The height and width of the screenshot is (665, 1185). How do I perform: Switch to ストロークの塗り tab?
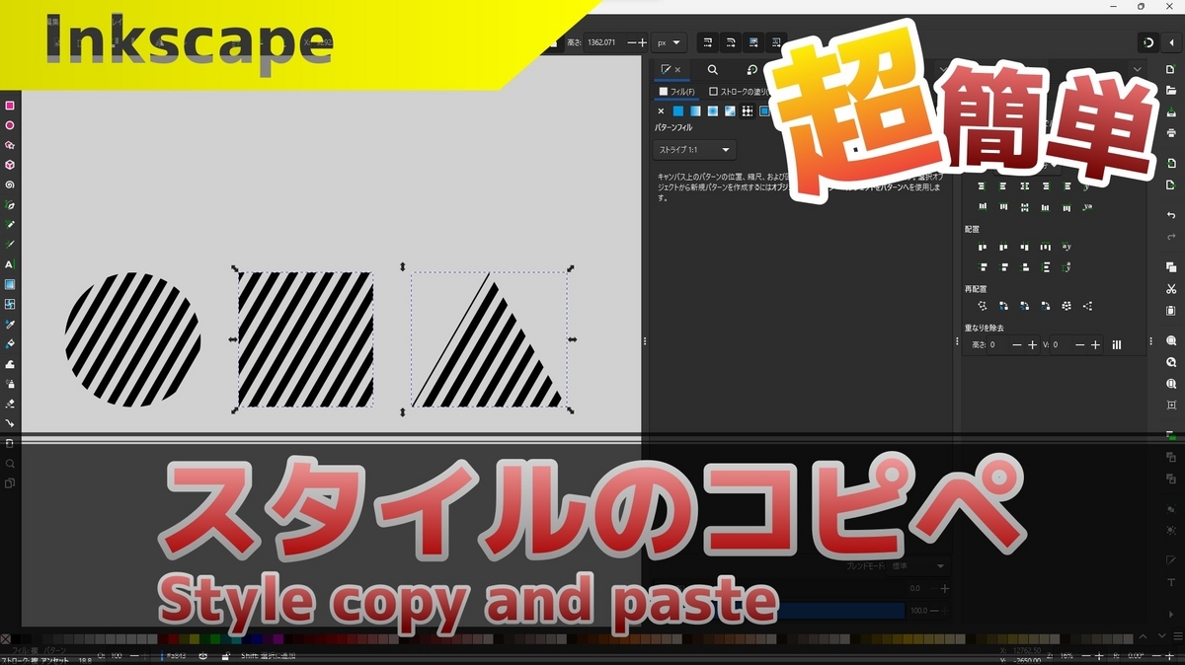tap(739, 91)
